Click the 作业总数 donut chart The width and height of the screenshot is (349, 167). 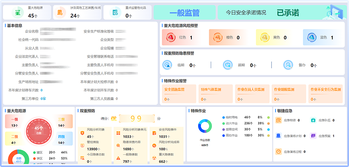205,126
